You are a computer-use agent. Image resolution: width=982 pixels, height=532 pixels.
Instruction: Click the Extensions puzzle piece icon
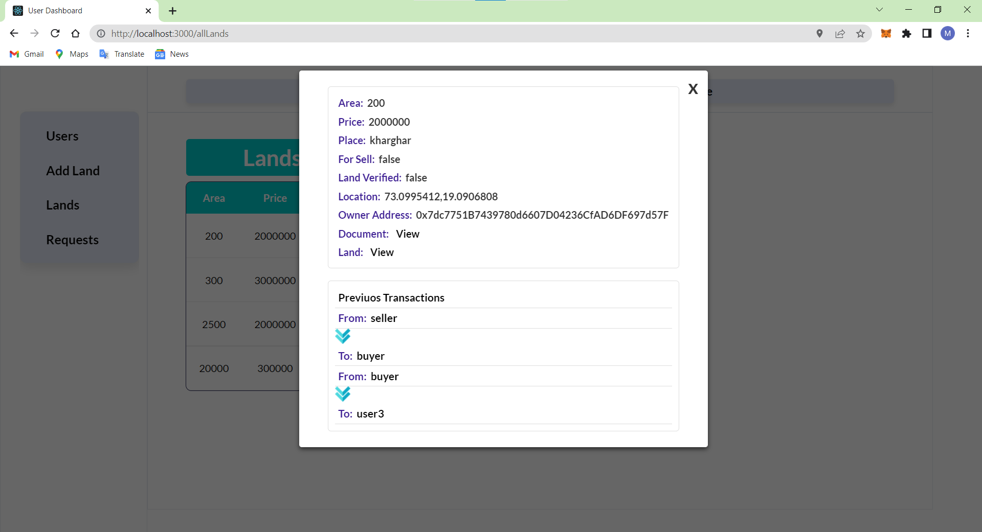click(x=907, y=33)
